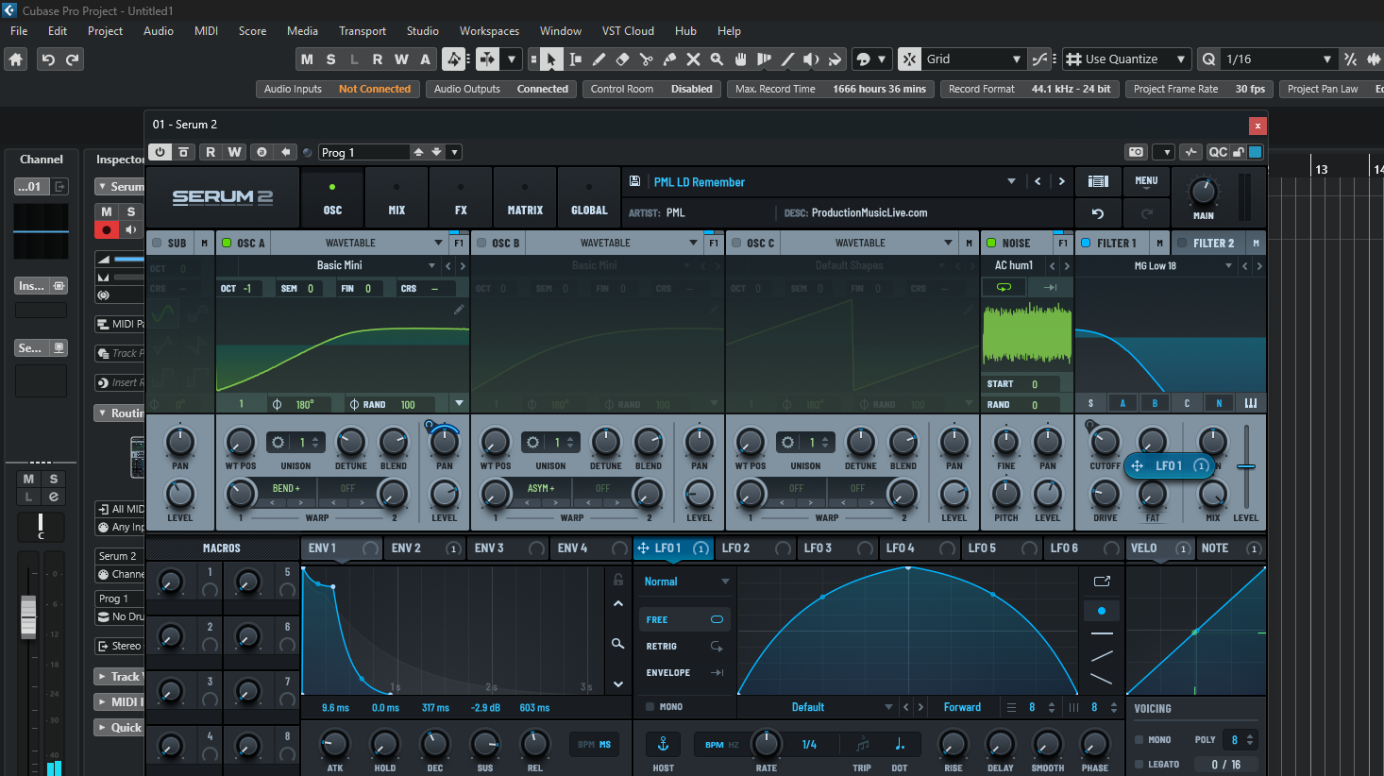Select the Cubase Mute tool
The image size is (1384, 776).
point(693,59)
